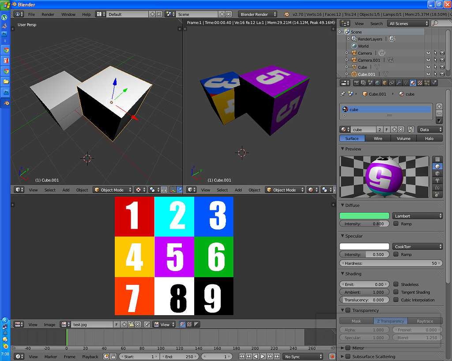Open the World properties tab globe icon
Screen dimensions: 452x361
377,83
